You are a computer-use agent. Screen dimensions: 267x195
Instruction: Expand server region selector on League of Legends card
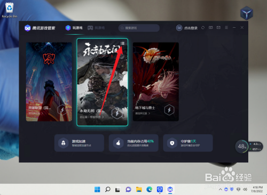[x=36, y=113]
